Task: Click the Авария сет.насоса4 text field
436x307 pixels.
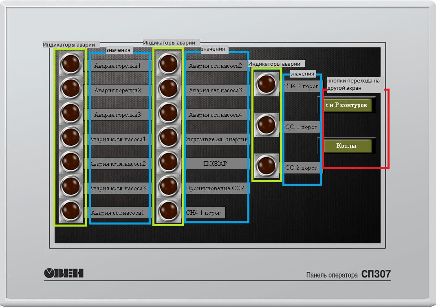Action: click(216, 115)
